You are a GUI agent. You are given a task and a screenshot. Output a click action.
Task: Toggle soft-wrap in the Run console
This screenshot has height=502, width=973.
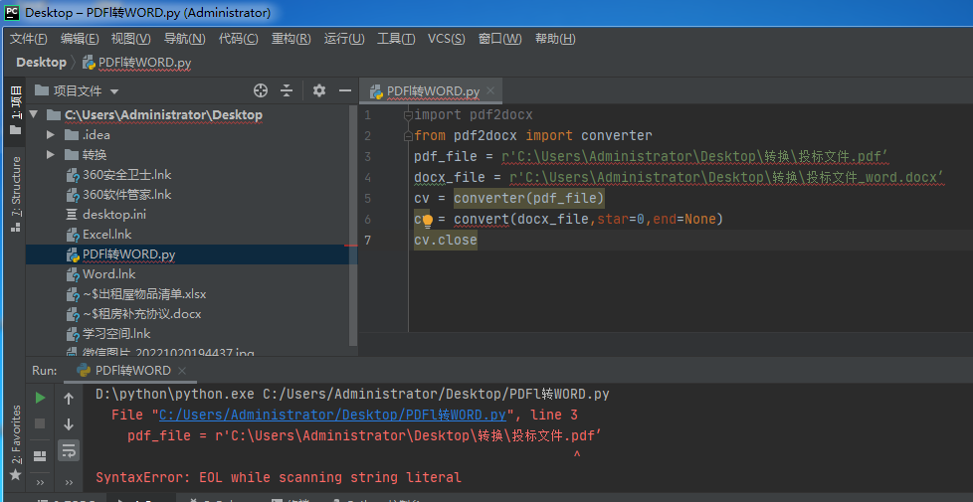point(69,451)
